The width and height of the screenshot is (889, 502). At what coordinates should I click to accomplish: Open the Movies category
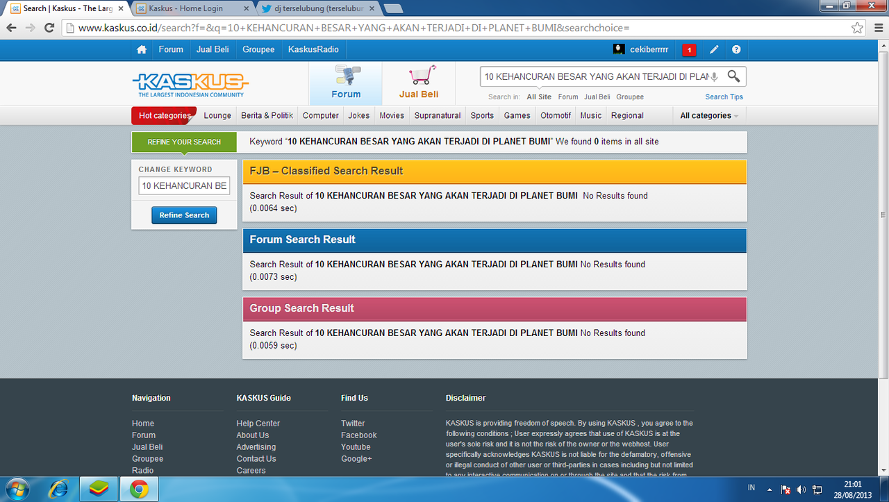[392, 115]
